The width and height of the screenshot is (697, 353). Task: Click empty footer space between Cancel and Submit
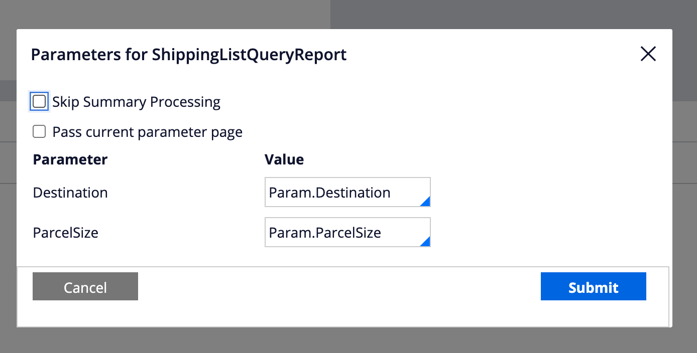coord(339,287)
